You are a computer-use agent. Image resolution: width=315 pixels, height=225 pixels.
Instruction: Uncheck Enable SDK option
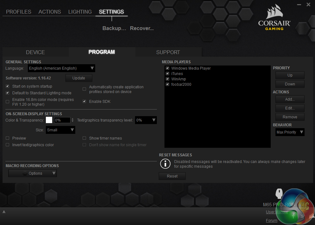tap(84, 102)
